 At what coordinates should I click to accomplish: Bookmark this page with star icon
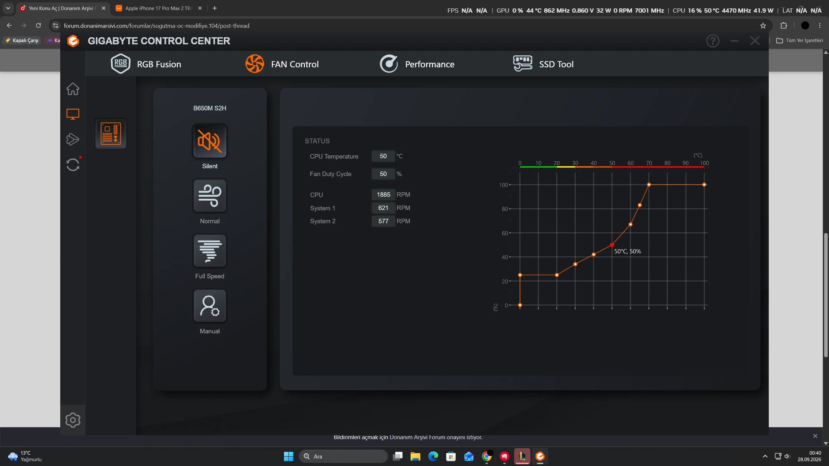coord(763,26)
